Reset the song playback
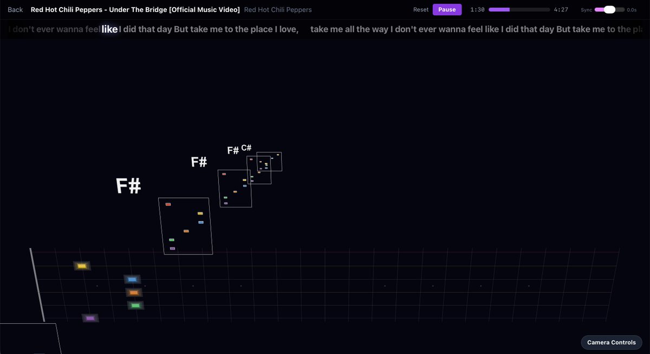The height and width of the screenshot is (354, 650). click(421, 10)
